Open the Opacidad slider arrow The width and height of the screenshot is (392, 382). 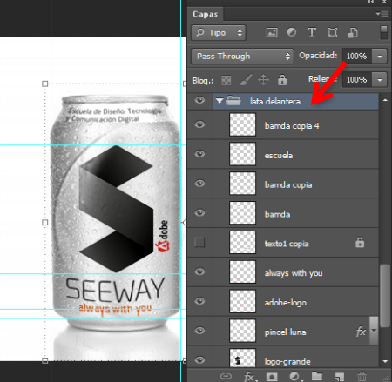[x=380, y=56]
